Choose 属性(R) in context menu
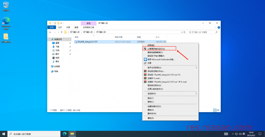Viewport: 265px width, 137px height. tap(170, 118)
